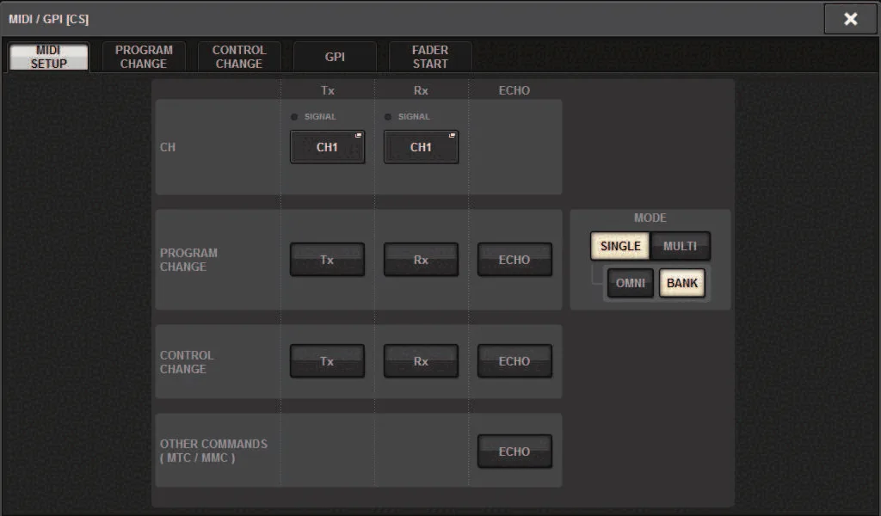The image size is (881, 516).
Task: Toggle Control Change ECHO button
Action: (x=514, y=361)
